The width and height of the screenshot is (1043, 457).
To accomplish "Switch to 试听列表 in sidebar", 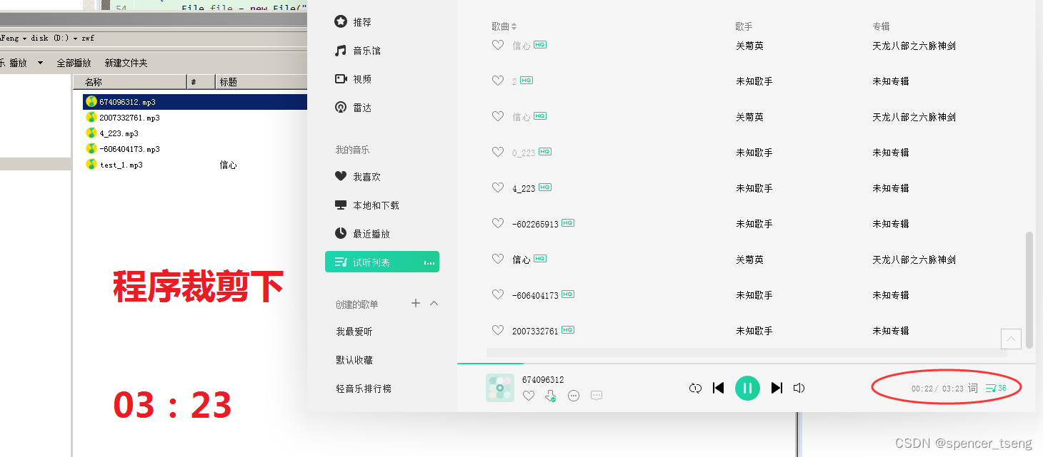I will click(373, 262).
